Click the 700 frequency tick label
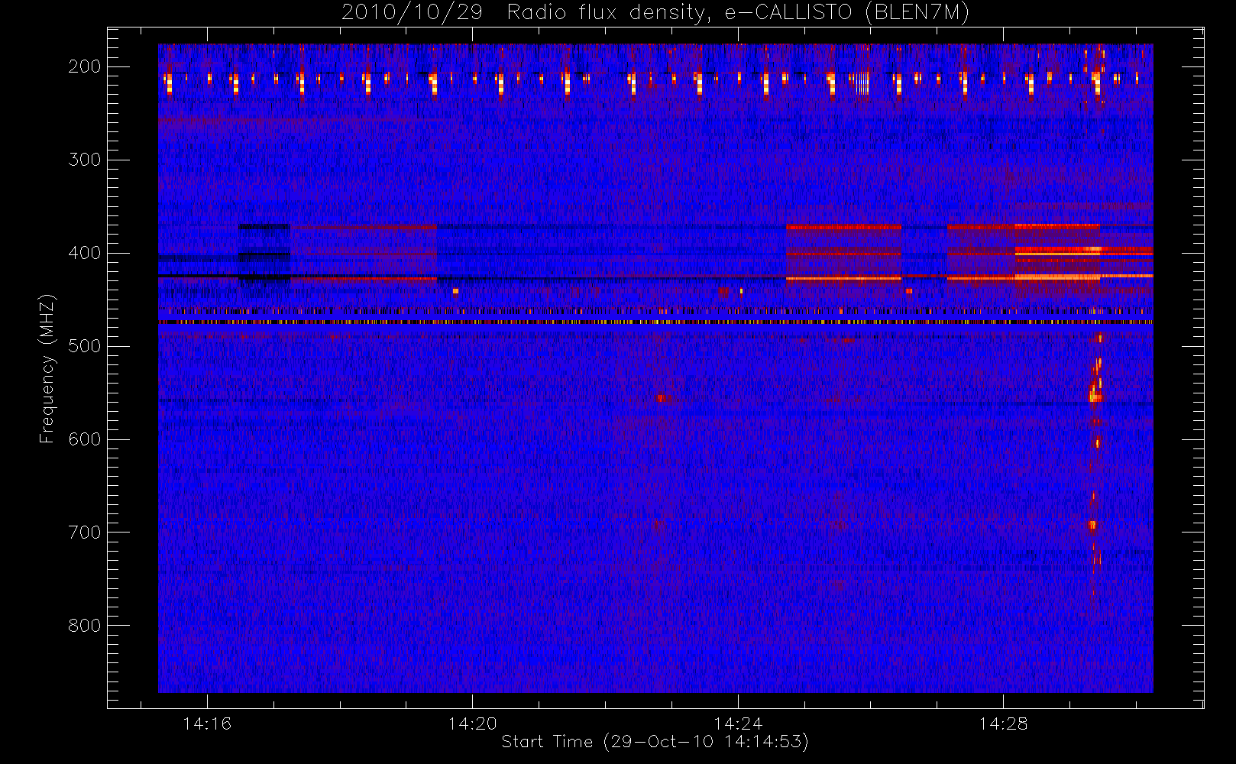The height and width of the screenshot is (764, 1236). 85,533
